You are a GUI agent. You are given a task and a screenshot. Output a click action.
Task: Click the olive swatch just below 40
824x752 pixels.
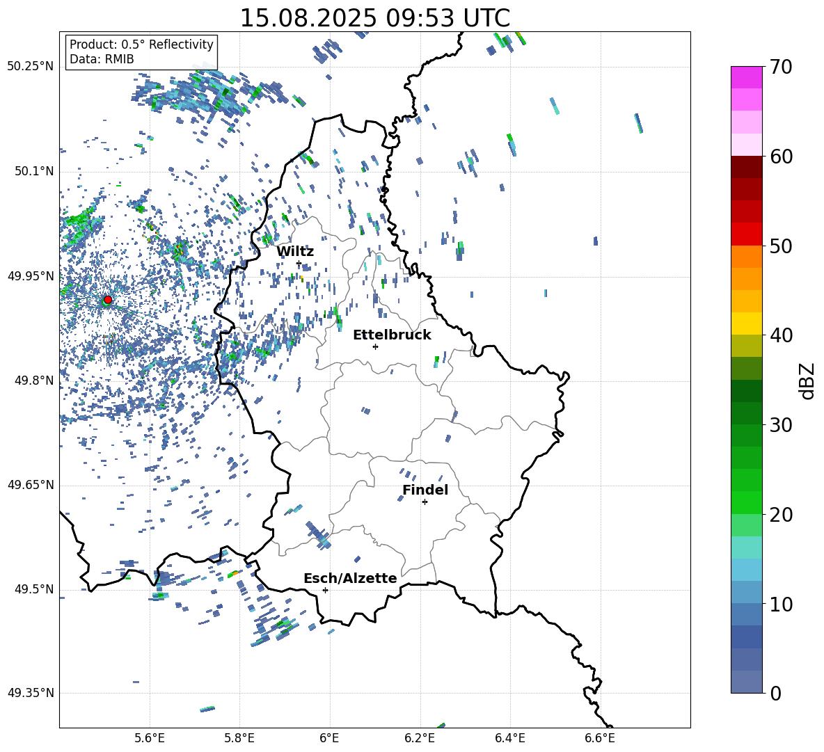click(x=746, y=346)
